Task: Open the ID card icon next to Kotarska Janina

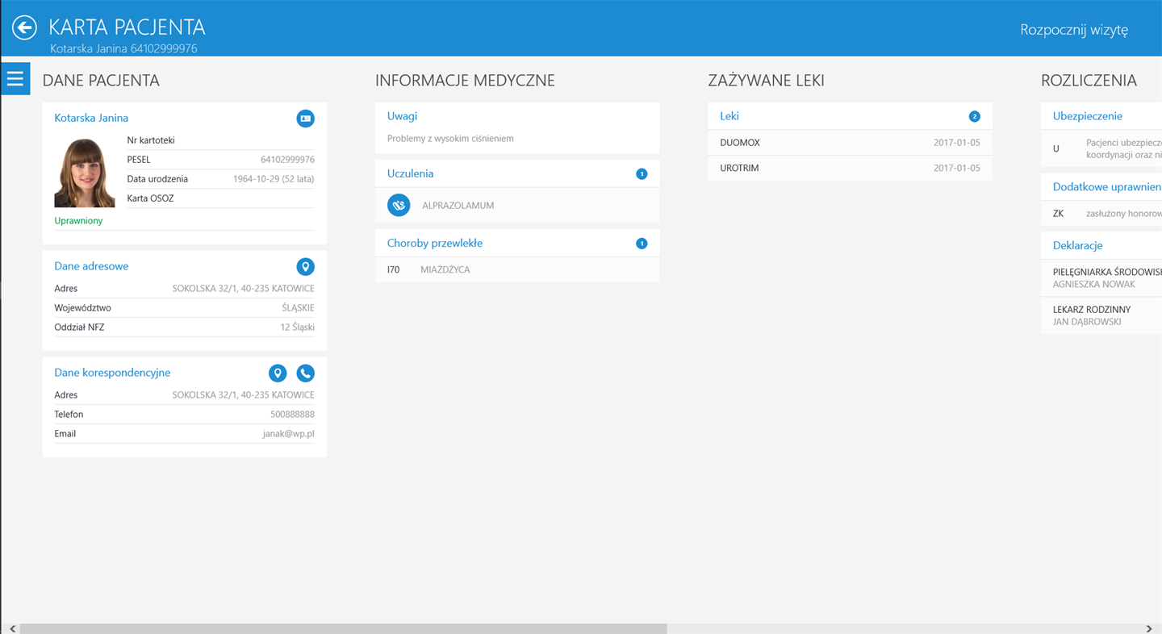Action: click(x=305, y=119)
